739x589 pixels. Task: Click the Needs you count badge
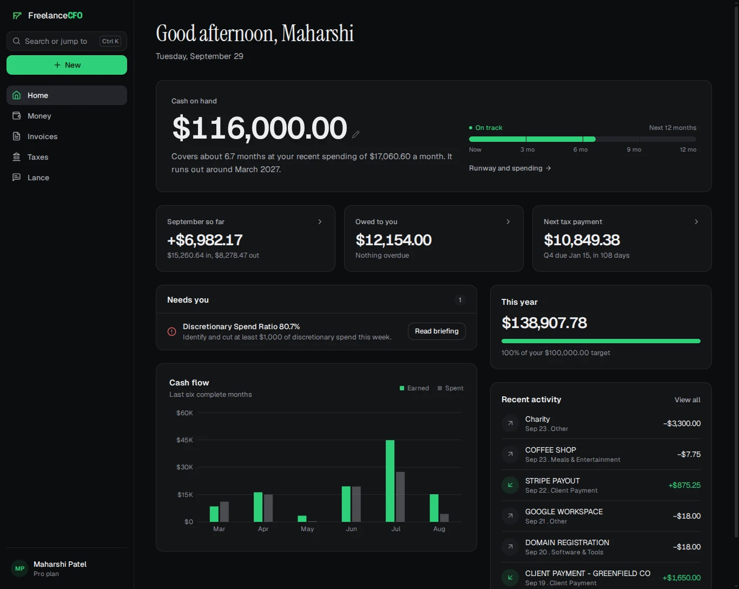(460, 300)
